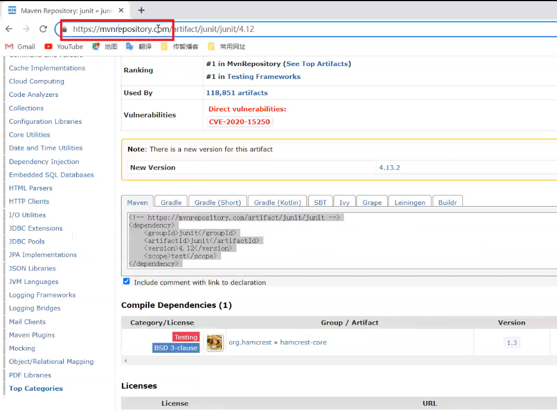Switch to the Gradle (Kotlin) tab
The image size is (557, 411).
point(277,202)
